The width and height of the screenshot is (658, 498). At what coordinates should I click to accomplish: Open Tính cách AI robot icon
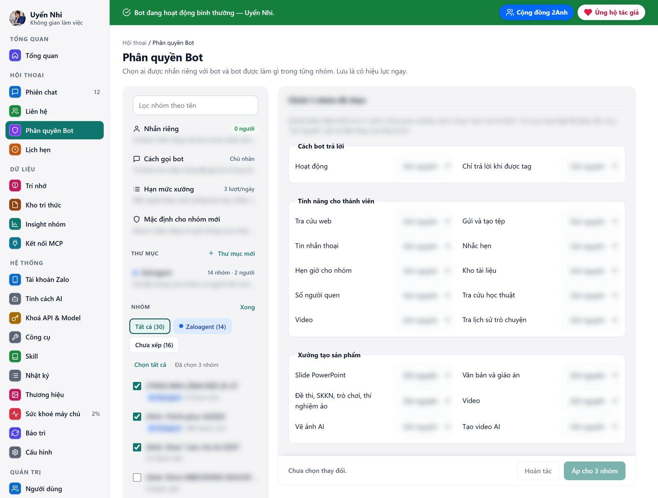point(15,299)
